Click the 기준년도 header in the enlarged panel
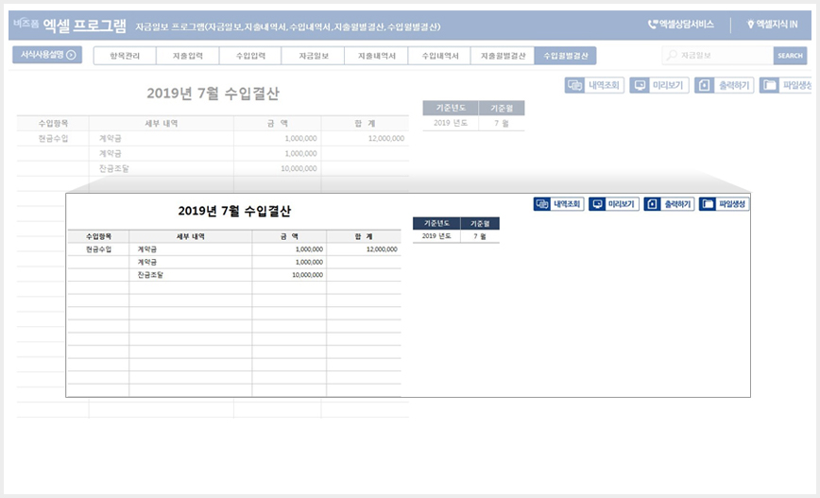820x498 pixels. tap(436, 223)
